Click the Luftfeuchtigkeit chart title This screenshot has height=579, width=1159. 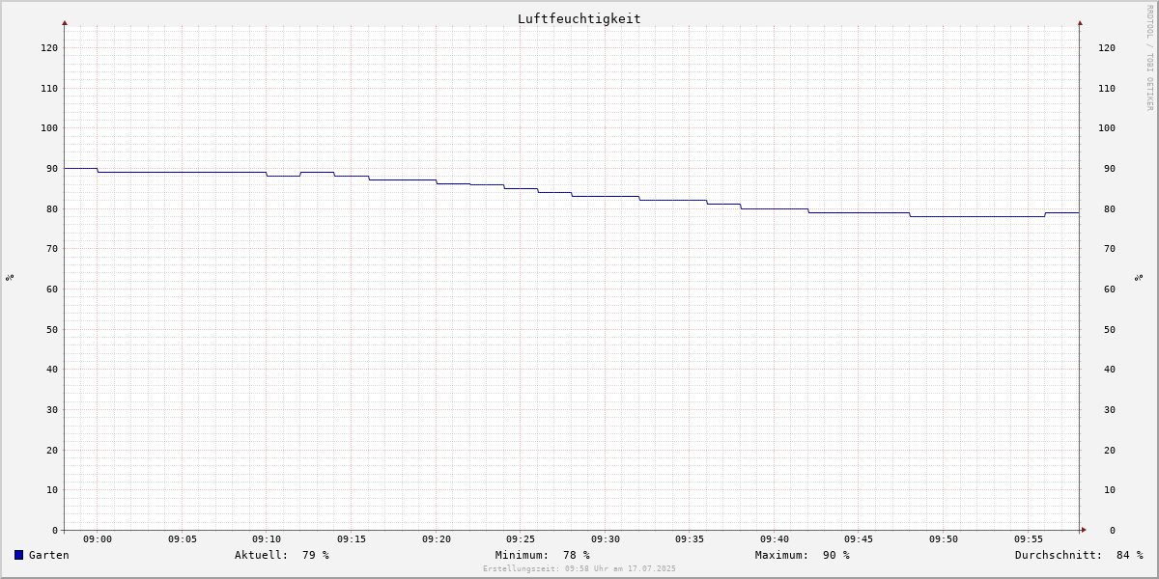[579, 18]
